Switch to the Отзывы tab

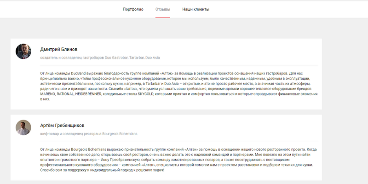click(163, 9)
